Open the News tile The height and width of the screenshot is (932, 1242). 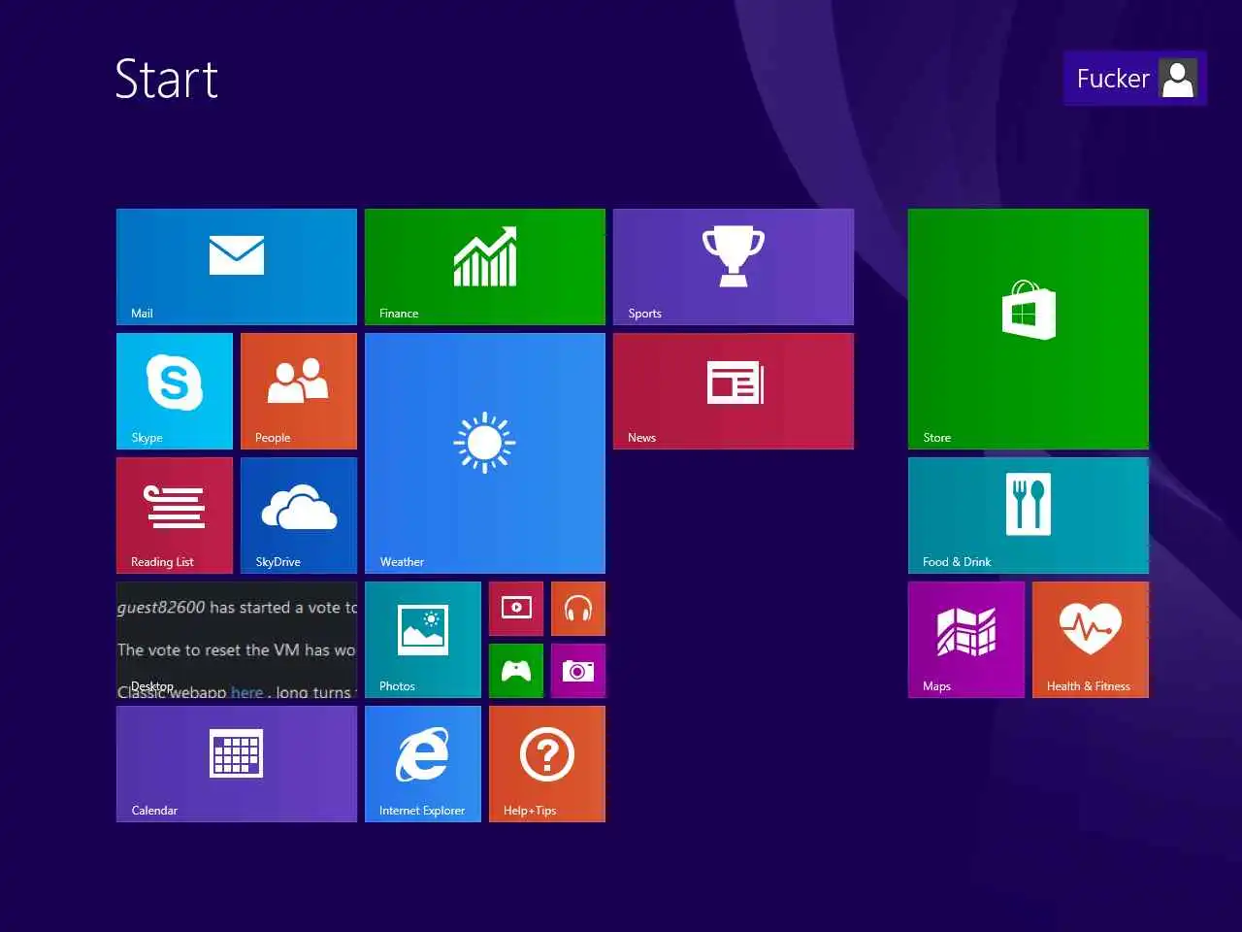click(x=734, y=391)
